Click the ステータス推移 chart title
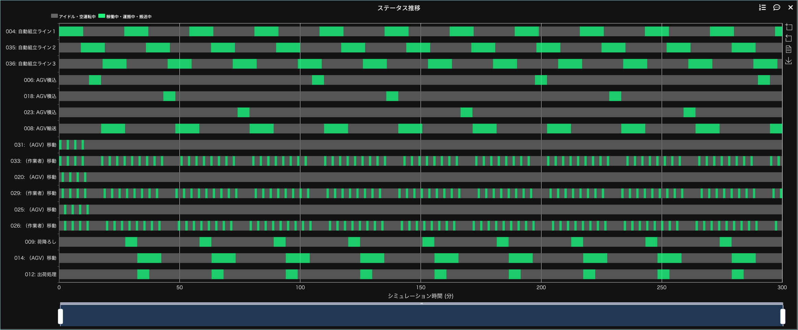Image resolution: width=798 pixels, height=330 pixels. tap(399, 8)
